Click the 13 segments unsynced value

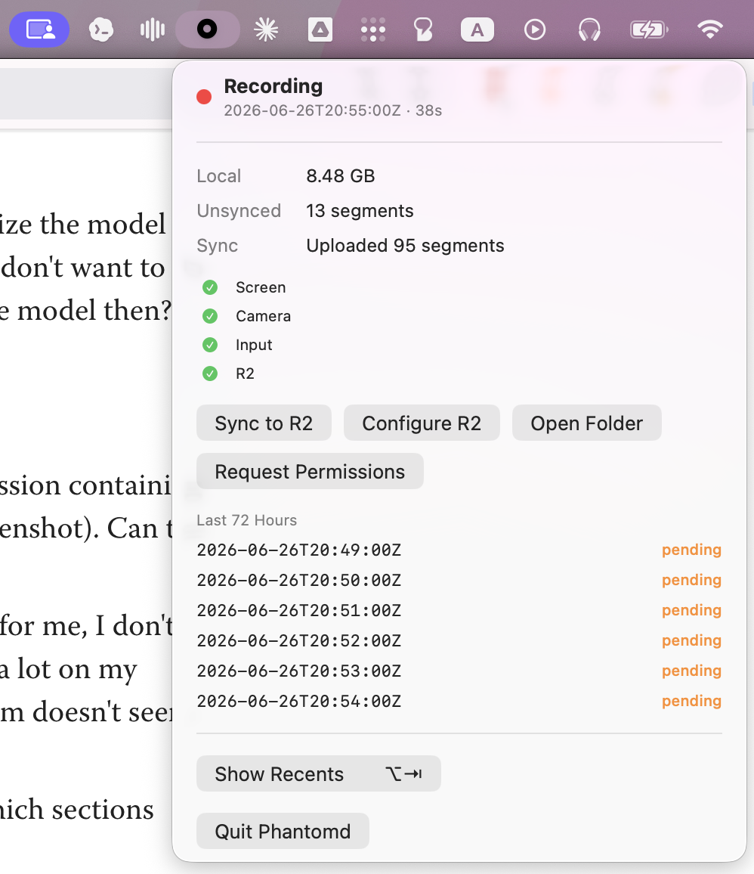[x=360, y=211]
